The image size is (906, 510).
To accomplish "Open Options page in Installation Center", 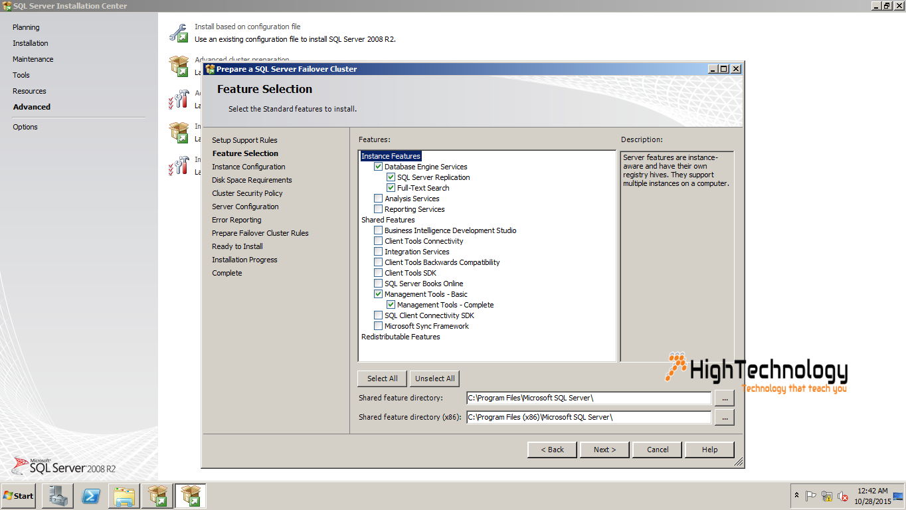I will 25,127.
